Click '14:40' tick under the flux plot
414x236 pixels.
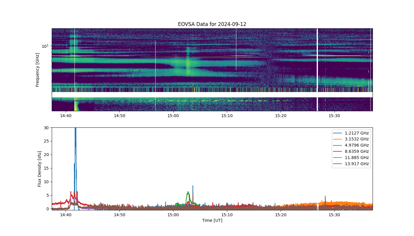66,215
